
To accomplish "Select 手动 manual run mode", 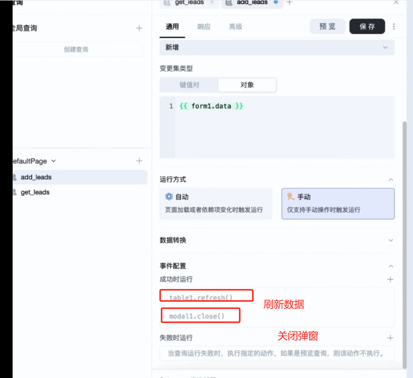I will (338, 204).
